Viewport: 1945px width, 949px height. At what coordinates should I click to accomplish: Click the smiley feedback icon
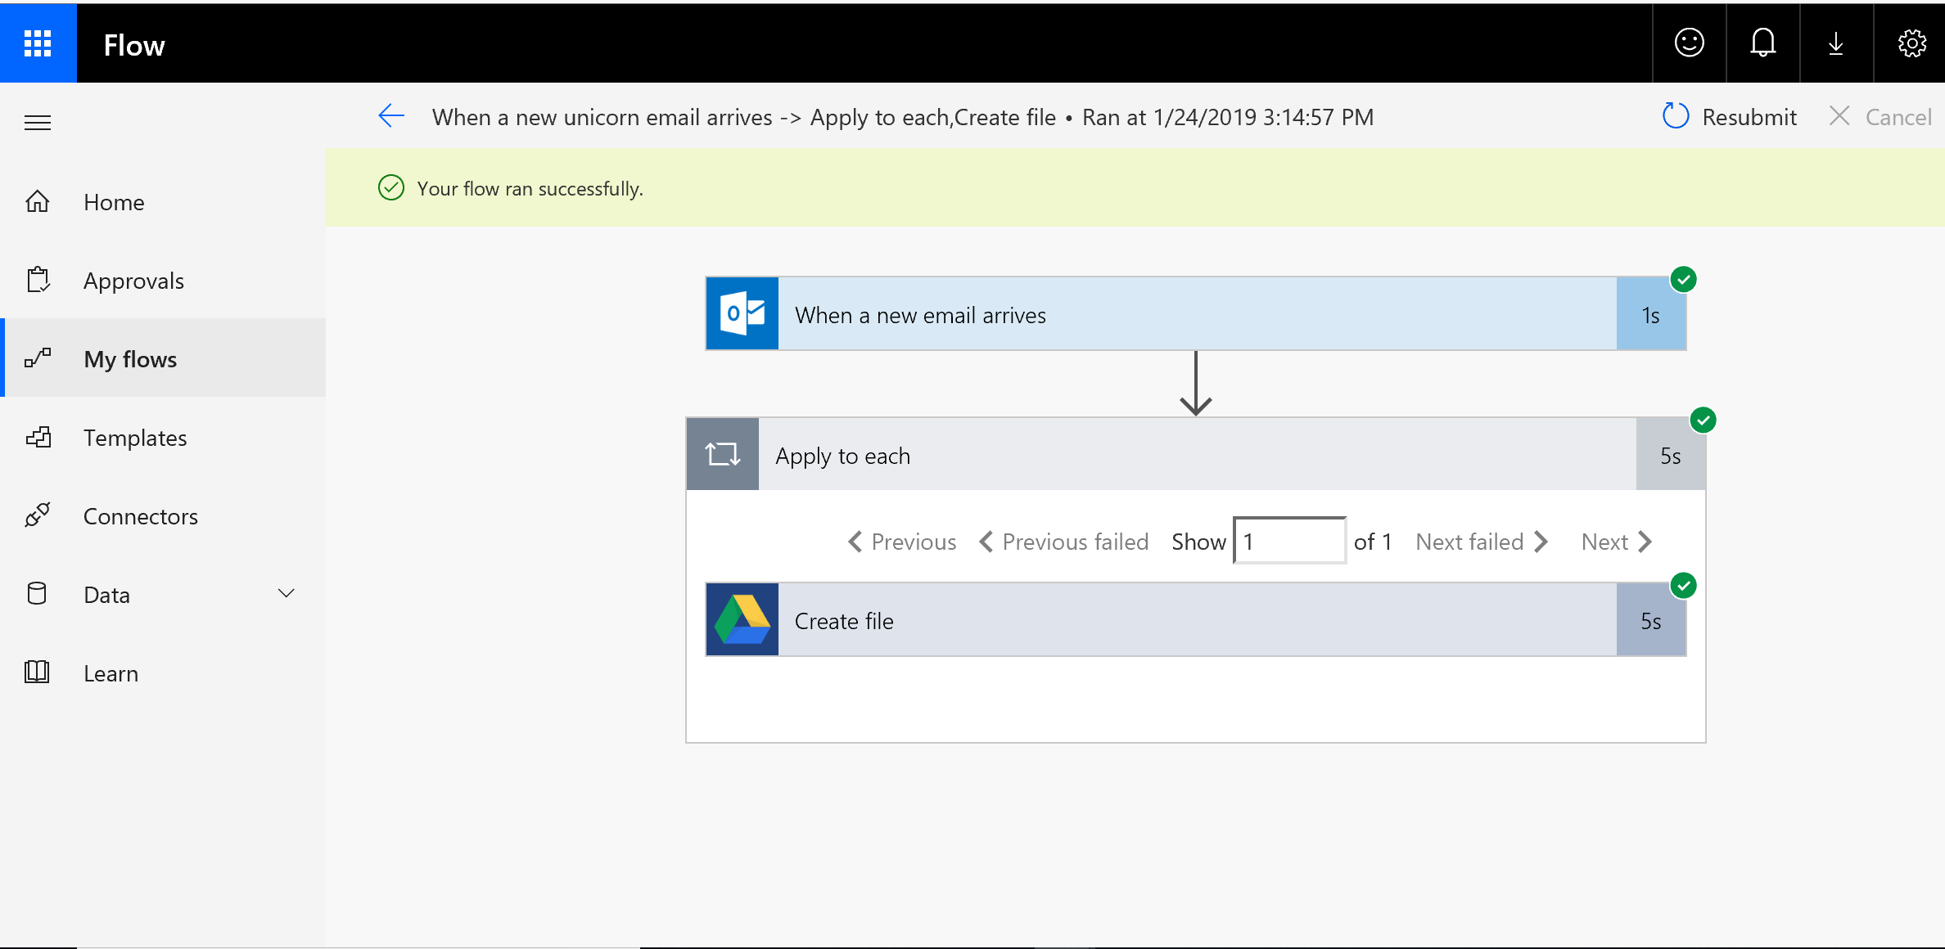[1689, 43]
